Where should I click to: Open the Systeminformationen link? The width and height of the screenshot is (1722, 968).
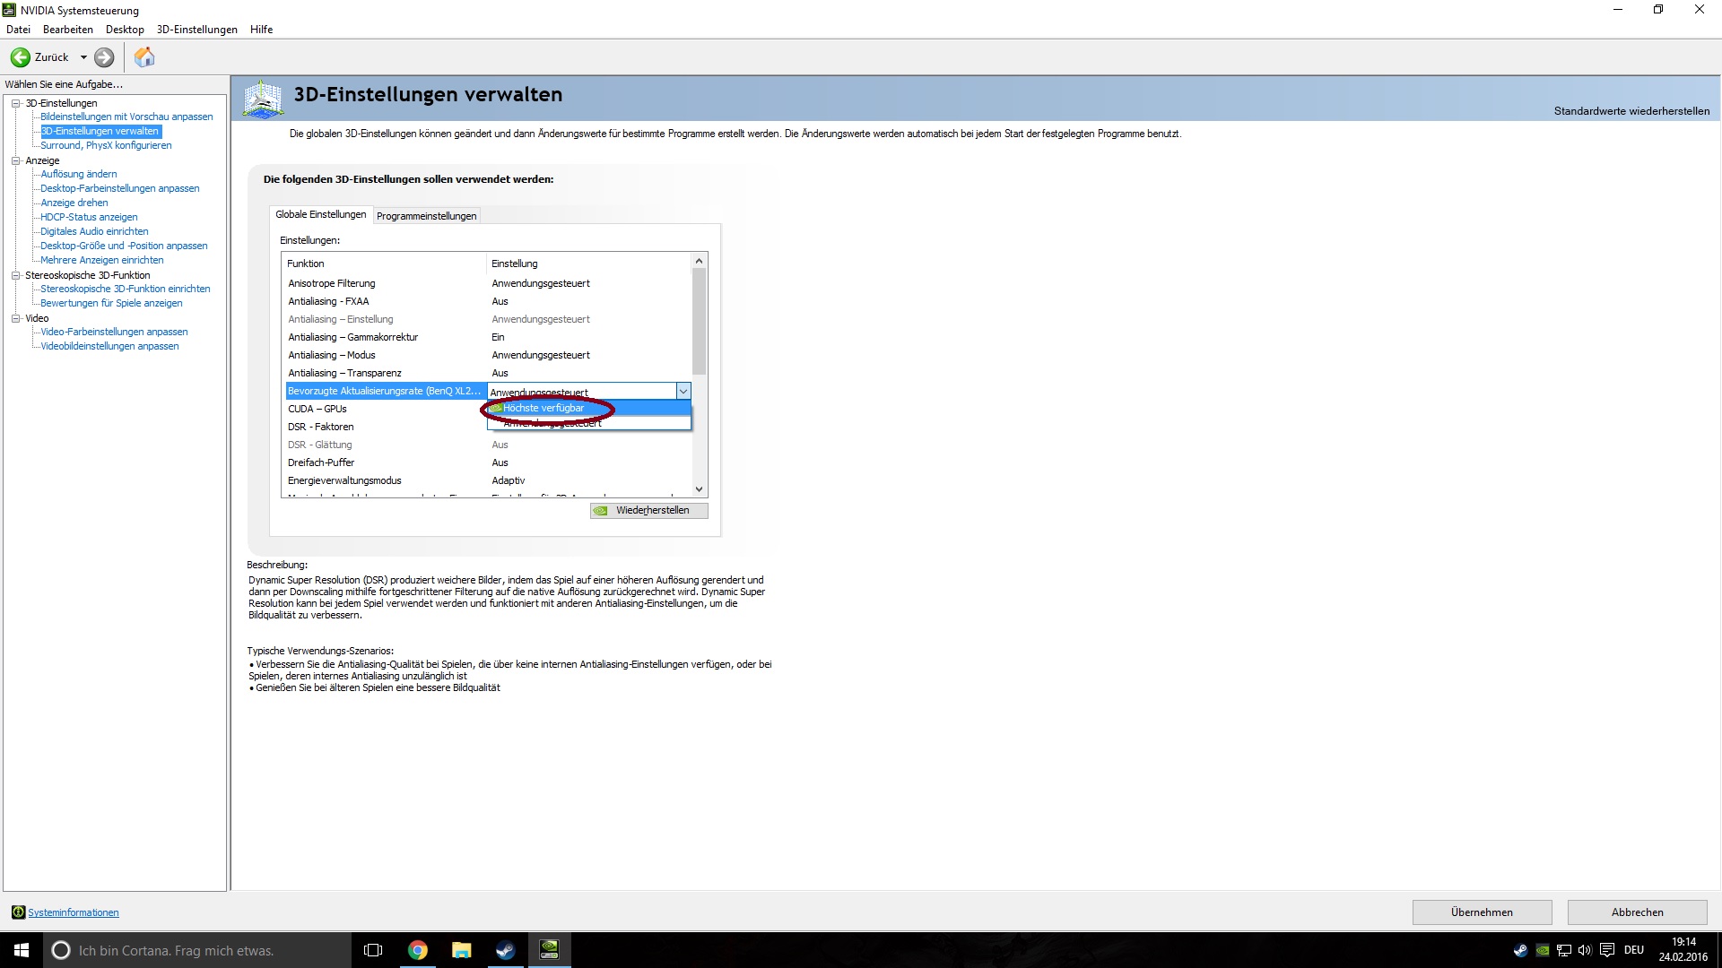73,912
